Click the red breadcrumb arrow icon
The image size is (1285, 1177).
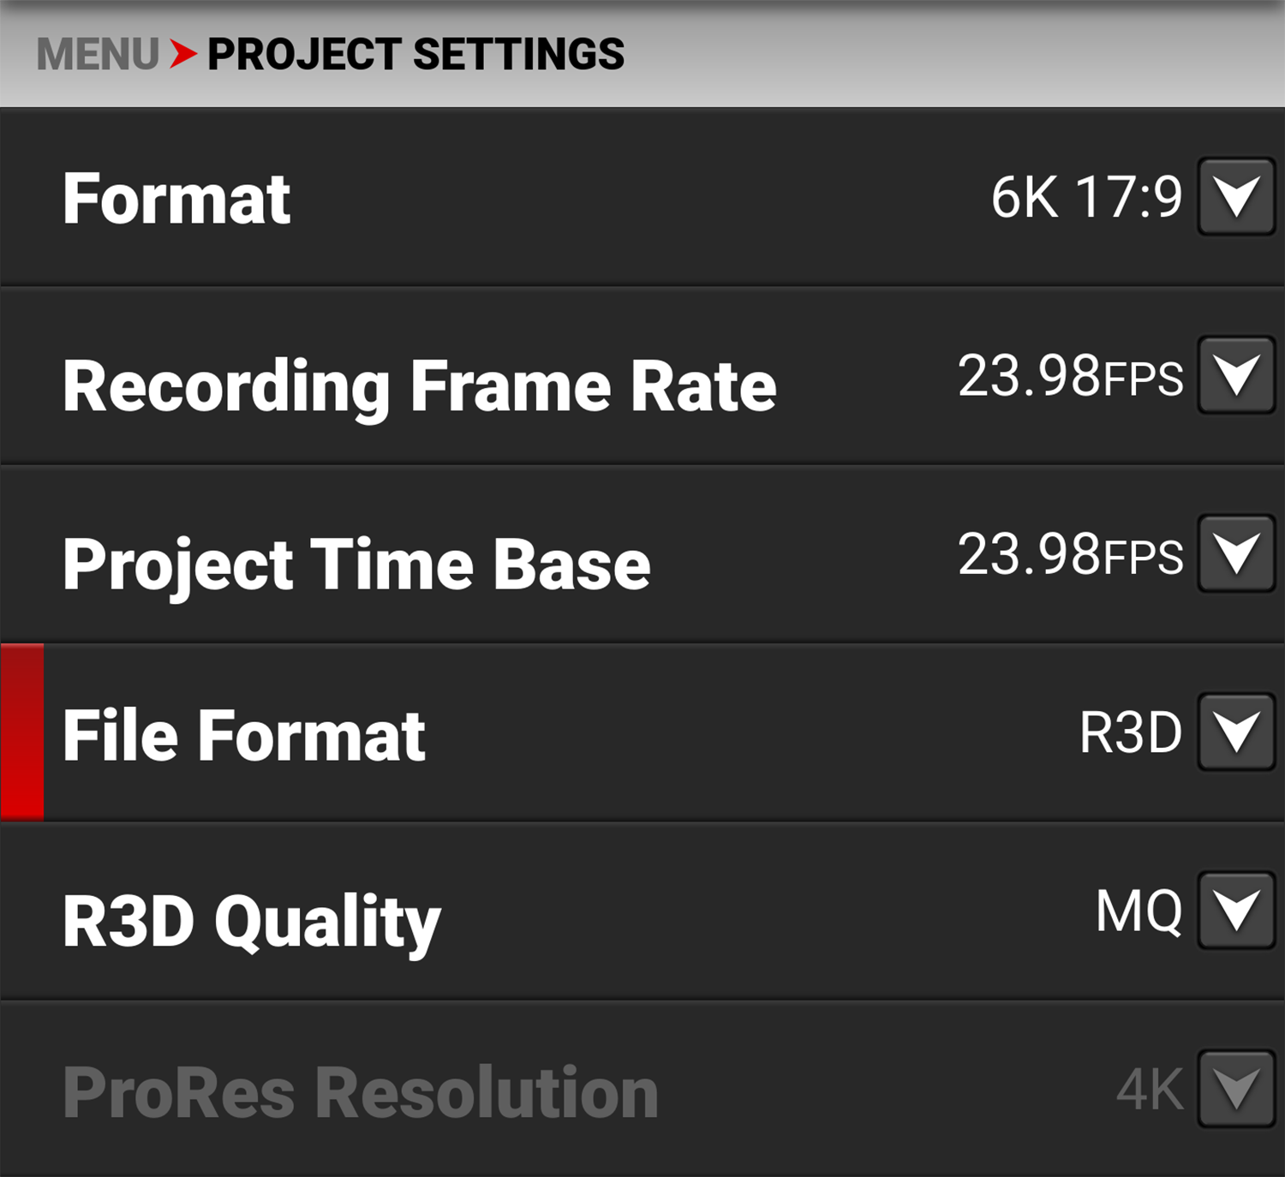(182, 54)
